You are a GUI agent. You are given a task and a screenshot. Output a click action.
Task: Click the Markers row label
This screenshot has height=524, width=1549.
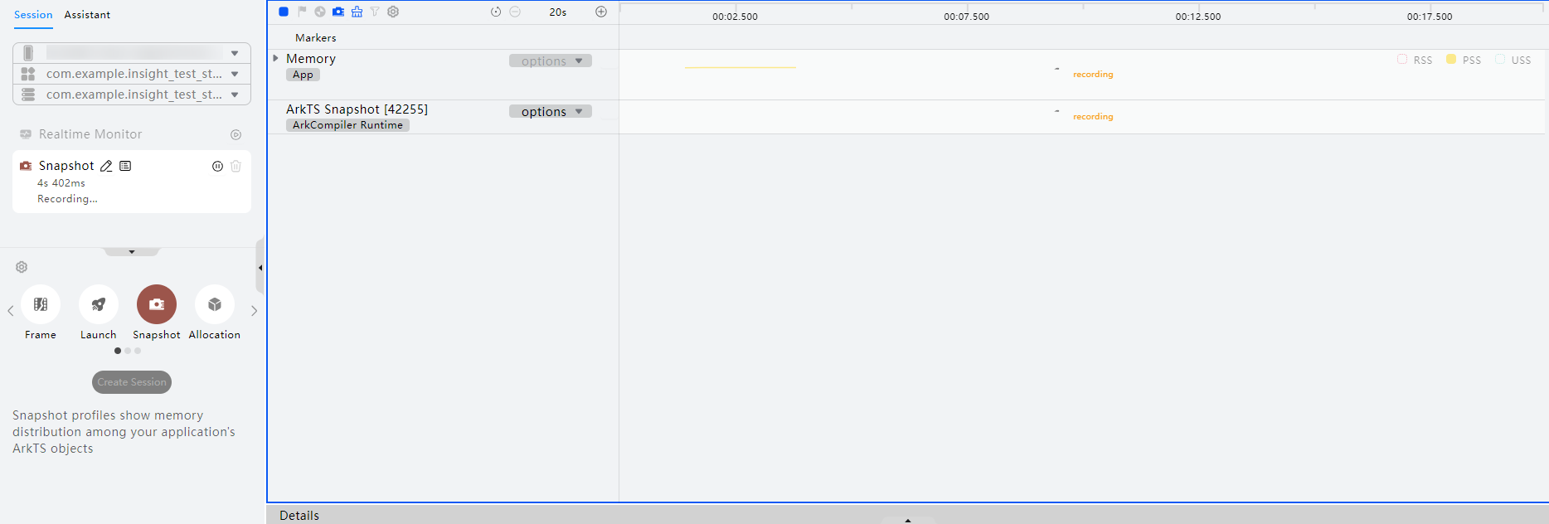pos(316,38)
